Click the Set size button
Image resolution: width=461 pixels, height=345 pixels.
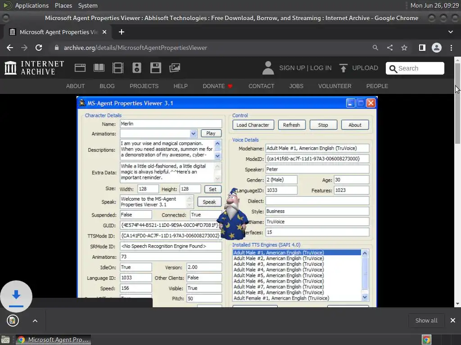(x=212, y=189)
